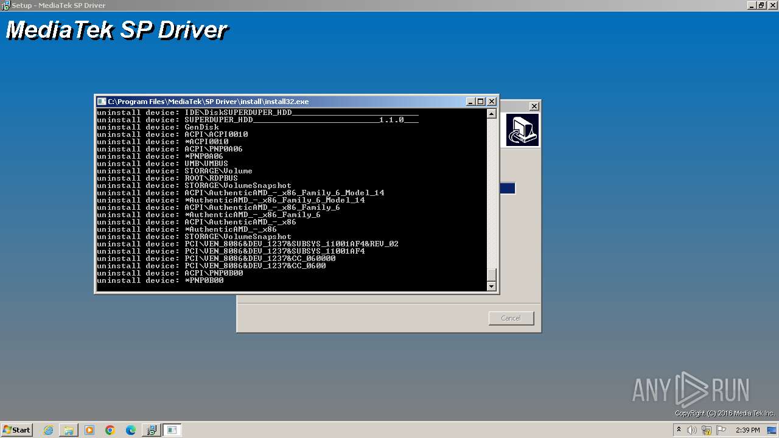
Task: Click 'uninstall device: GenDisk' line
Action: click(x=158, y=127)
